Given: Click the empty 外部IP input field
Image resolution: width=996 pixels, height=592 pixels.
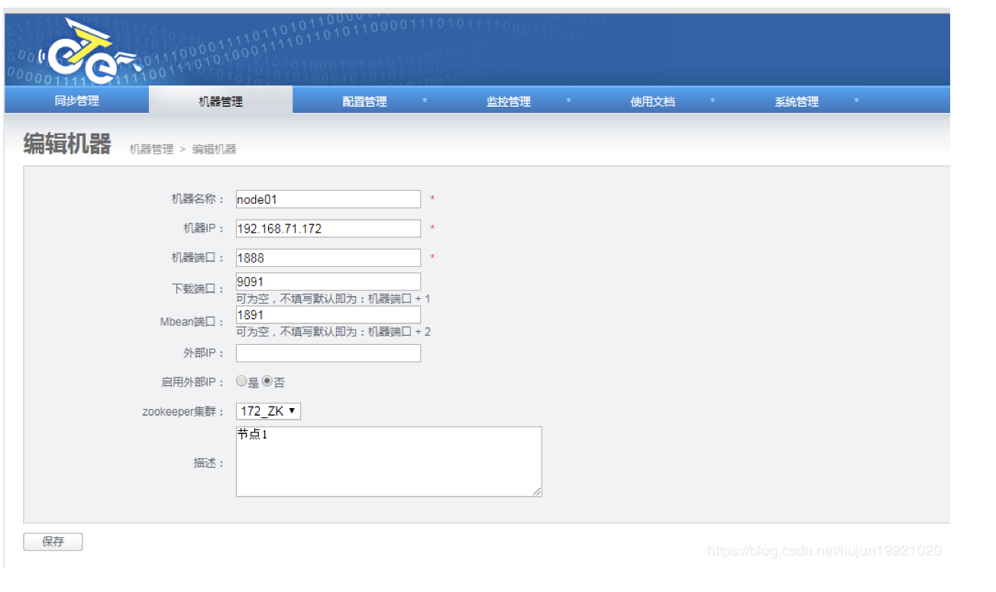Looking at the screenshot, I should [x=328, y=352].
